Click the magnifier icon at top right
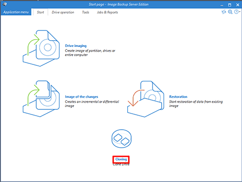 [230, 12]
